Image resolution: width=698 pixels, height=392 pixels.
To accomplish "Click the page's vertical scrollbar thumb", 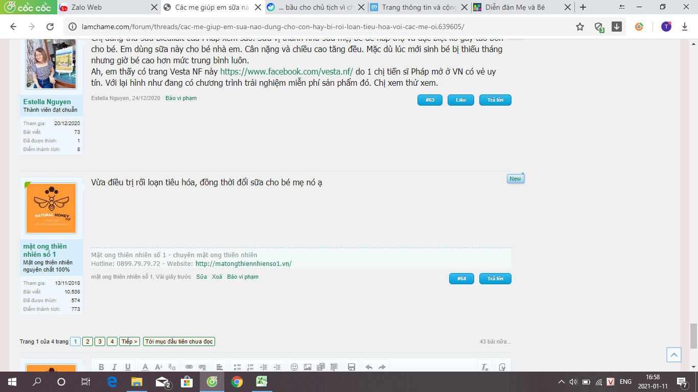I will [693, 335].
